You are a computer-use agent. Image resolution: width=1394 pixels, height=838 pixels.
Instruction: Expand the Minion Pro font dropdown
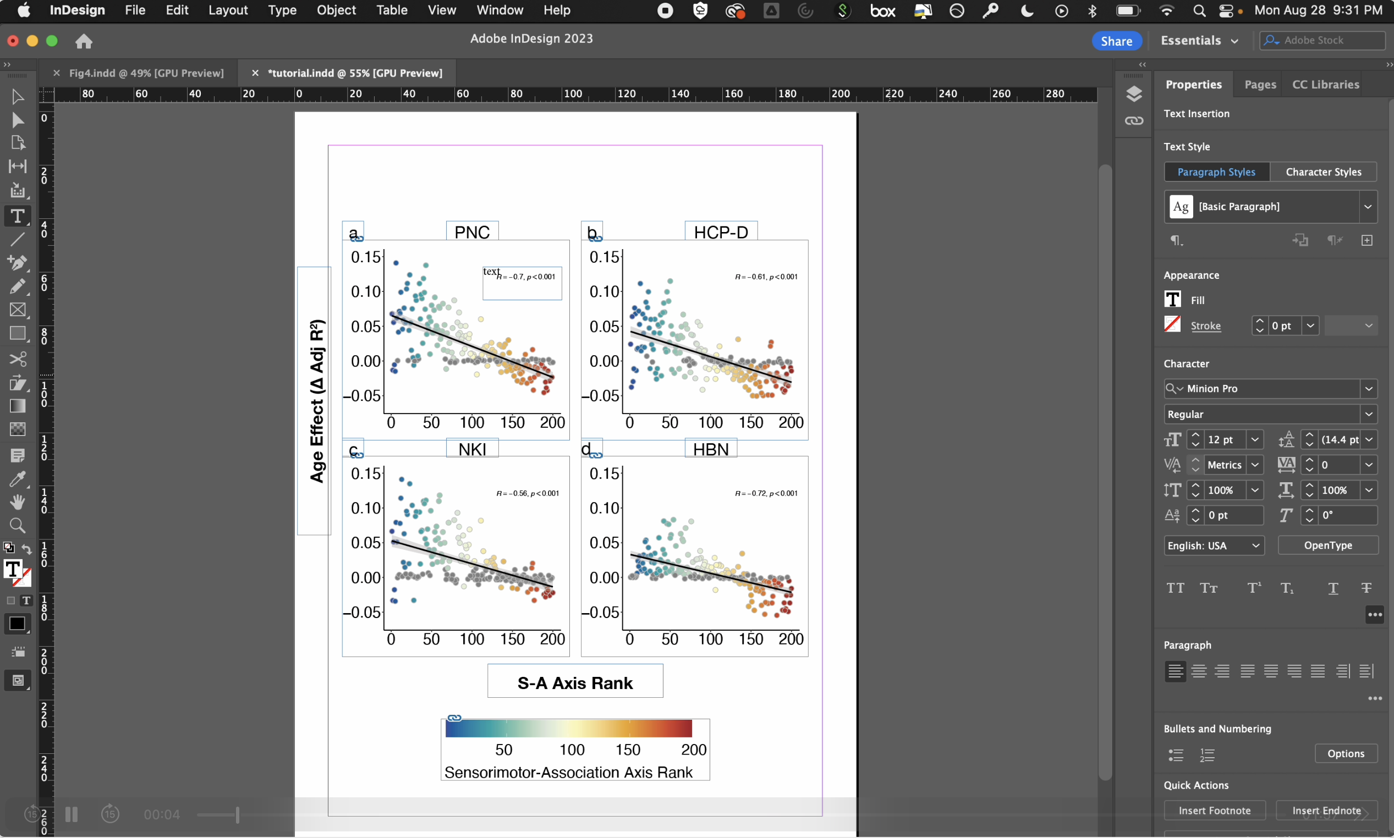(x=1369, y=389)
